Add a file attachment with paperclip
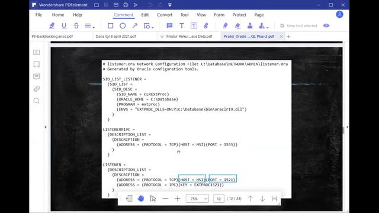This screenshot has height=213, width=379. (206, 25)
